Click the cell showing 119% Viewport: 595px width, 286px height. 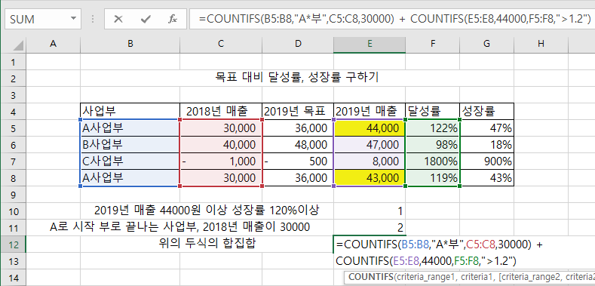[x=433, y=178]
